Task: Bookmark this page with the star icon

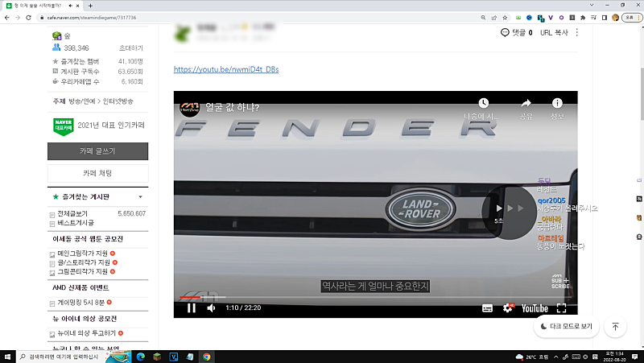Action: (x=505, y=18)
